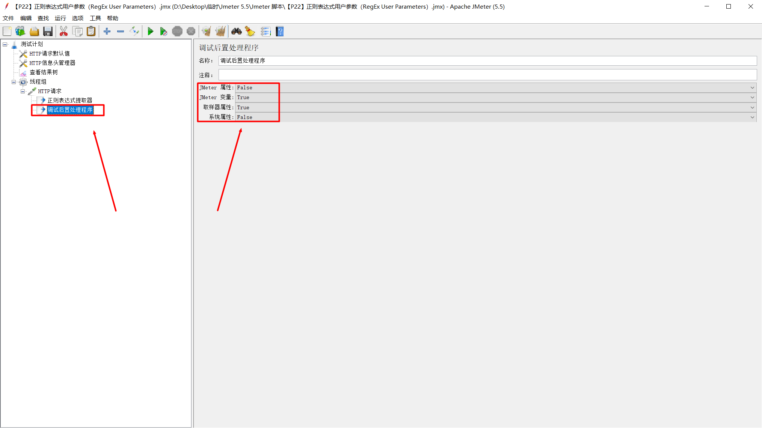Open the 选项 menu
762x428 pixels.
click(78, 18)
